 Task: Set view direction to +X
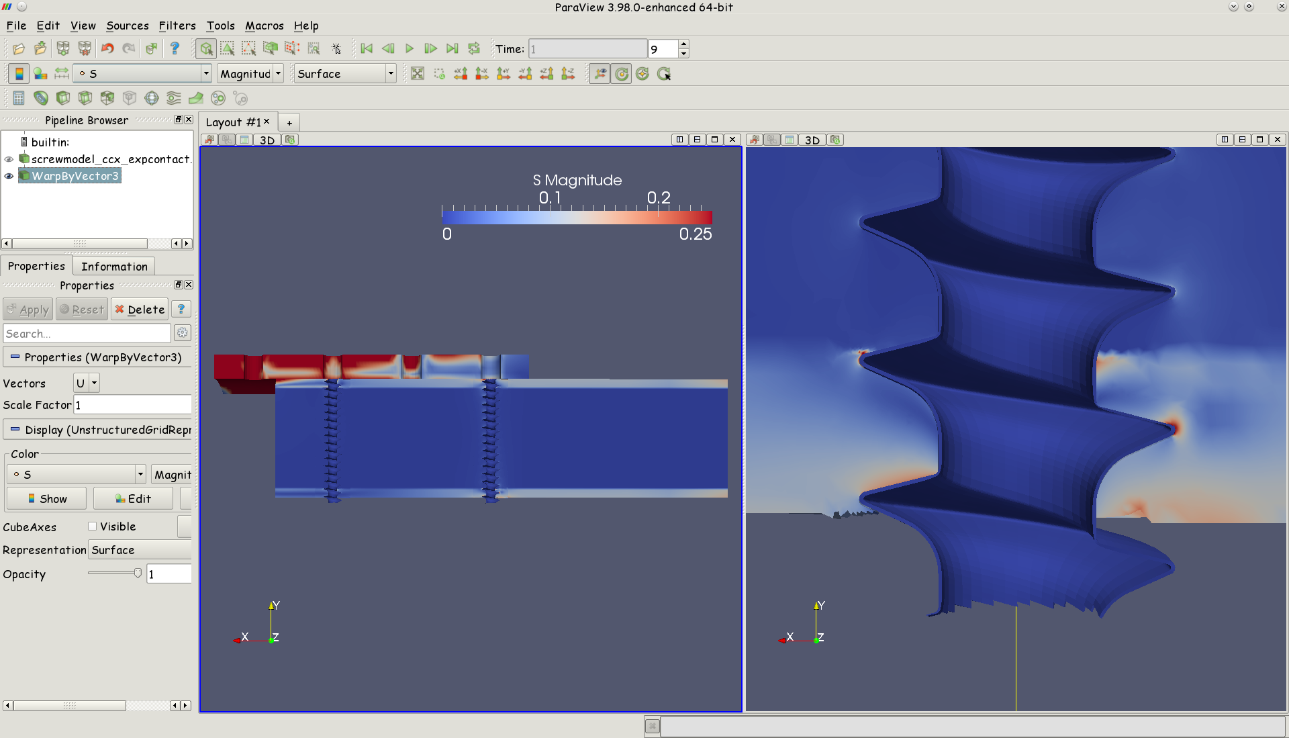tap(461, 74)
